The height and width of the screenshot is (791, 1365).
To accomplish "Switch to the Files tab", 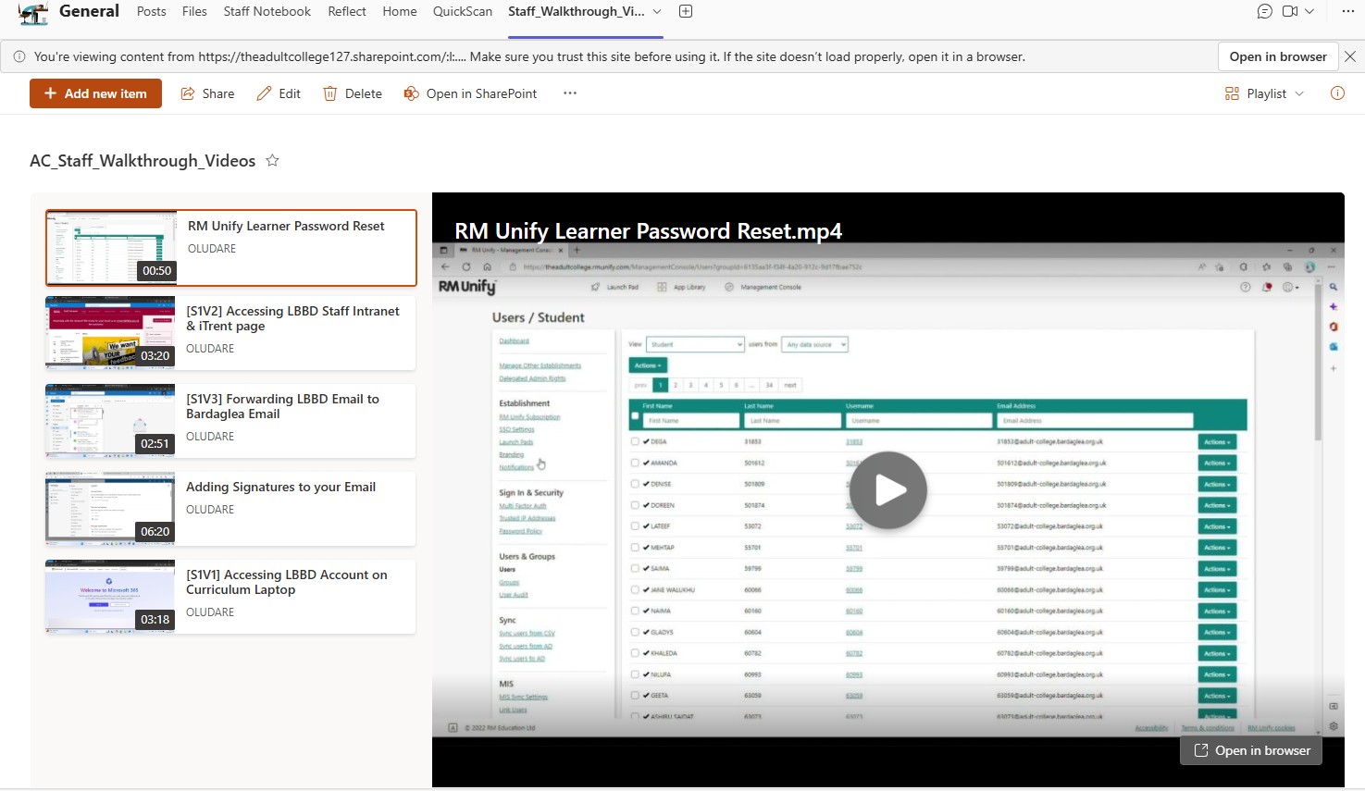I will point(194,11).
